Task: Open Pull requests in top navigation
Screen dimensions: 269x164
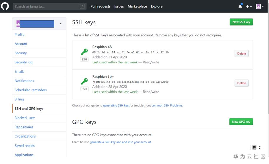Action: pos(100,6)
